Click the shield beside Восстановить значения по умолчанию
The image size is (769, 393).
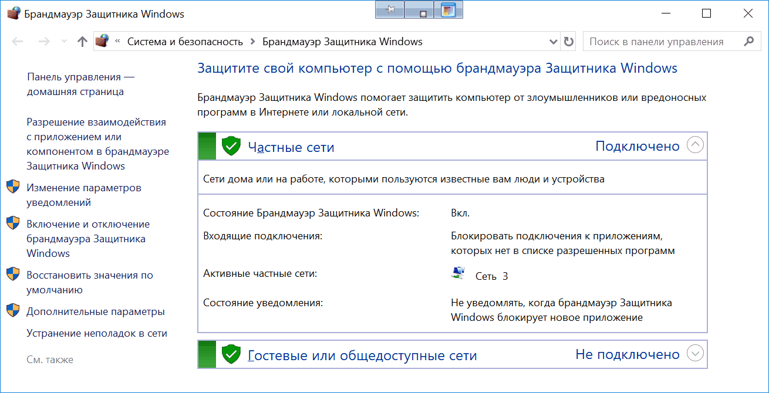click(14, 275)
